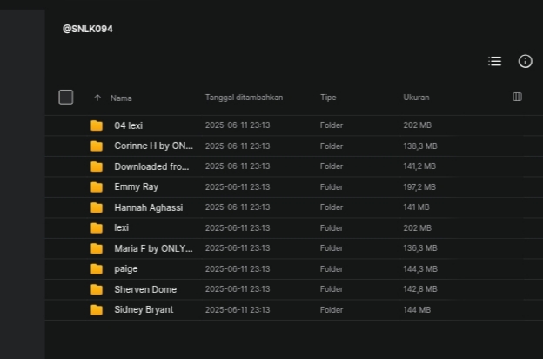Click the 144,3 MB size value
Viewport: 543px width, 359px height.
click(420, 269)
